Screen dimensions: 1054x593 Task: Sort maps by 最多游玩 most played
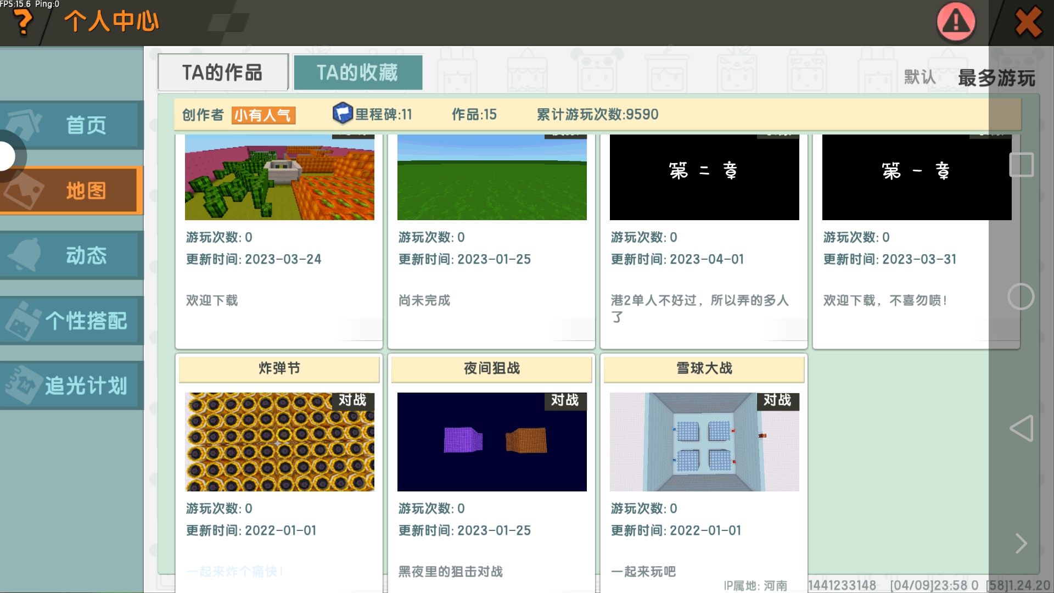pyautogui.click(x=996, y=78)
